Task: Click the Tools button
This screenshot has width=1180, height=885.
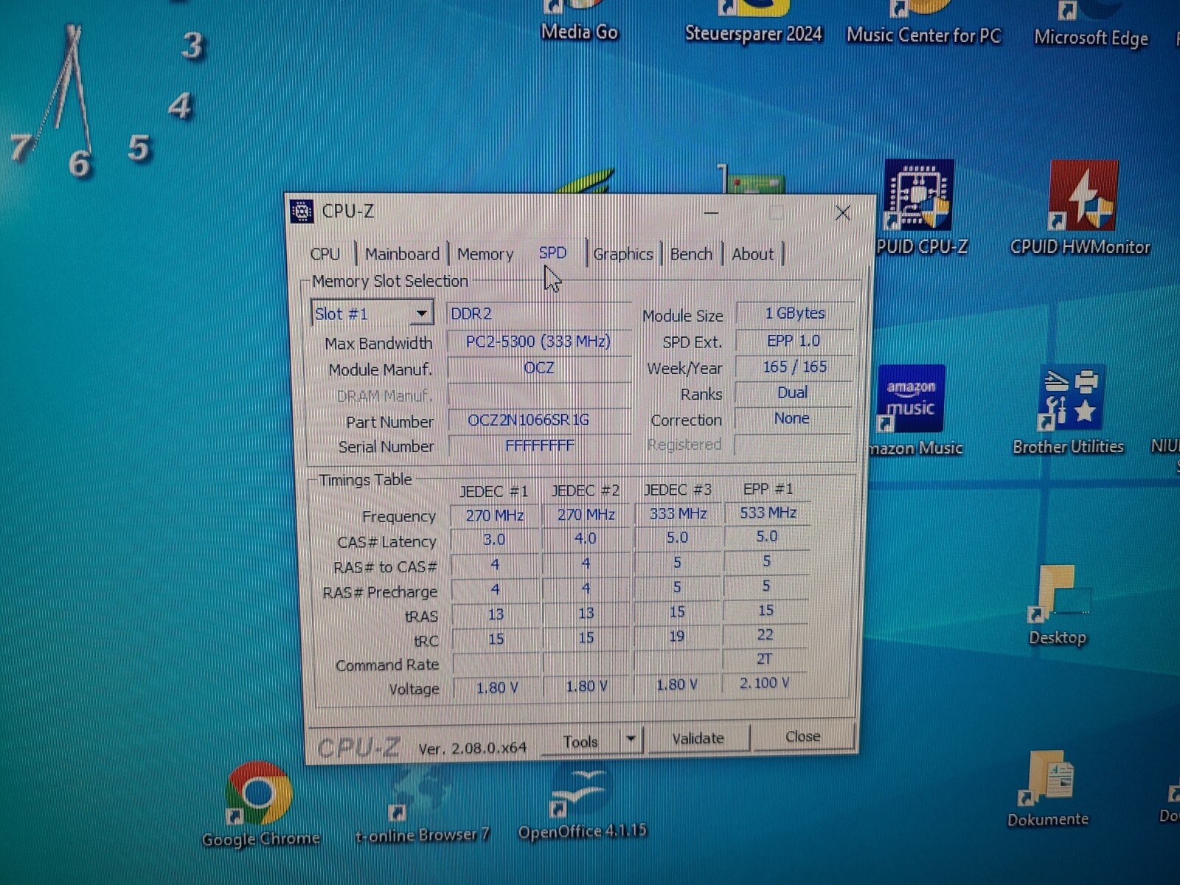Action: (582, 740)
